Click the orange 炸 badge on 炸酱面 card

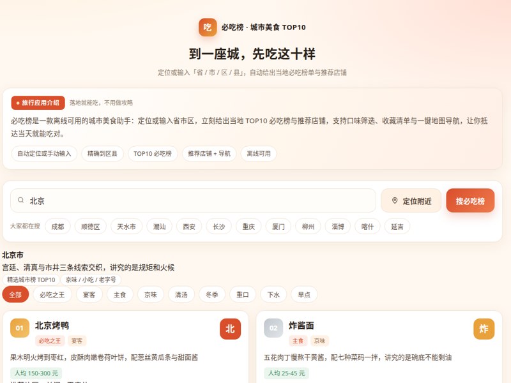(484, 329)
